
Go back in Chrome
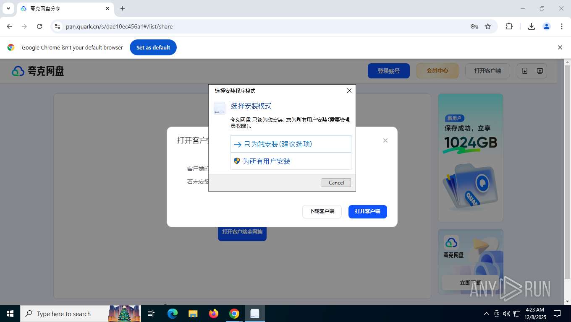pos(9,26)
